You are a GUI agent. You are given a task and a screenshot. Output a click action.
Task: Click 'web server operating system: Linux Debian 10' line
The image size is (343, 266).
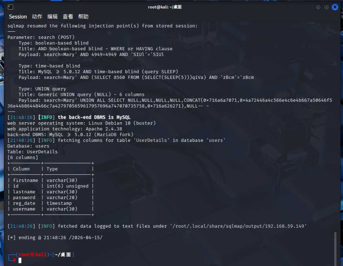(x=82, y=123)
